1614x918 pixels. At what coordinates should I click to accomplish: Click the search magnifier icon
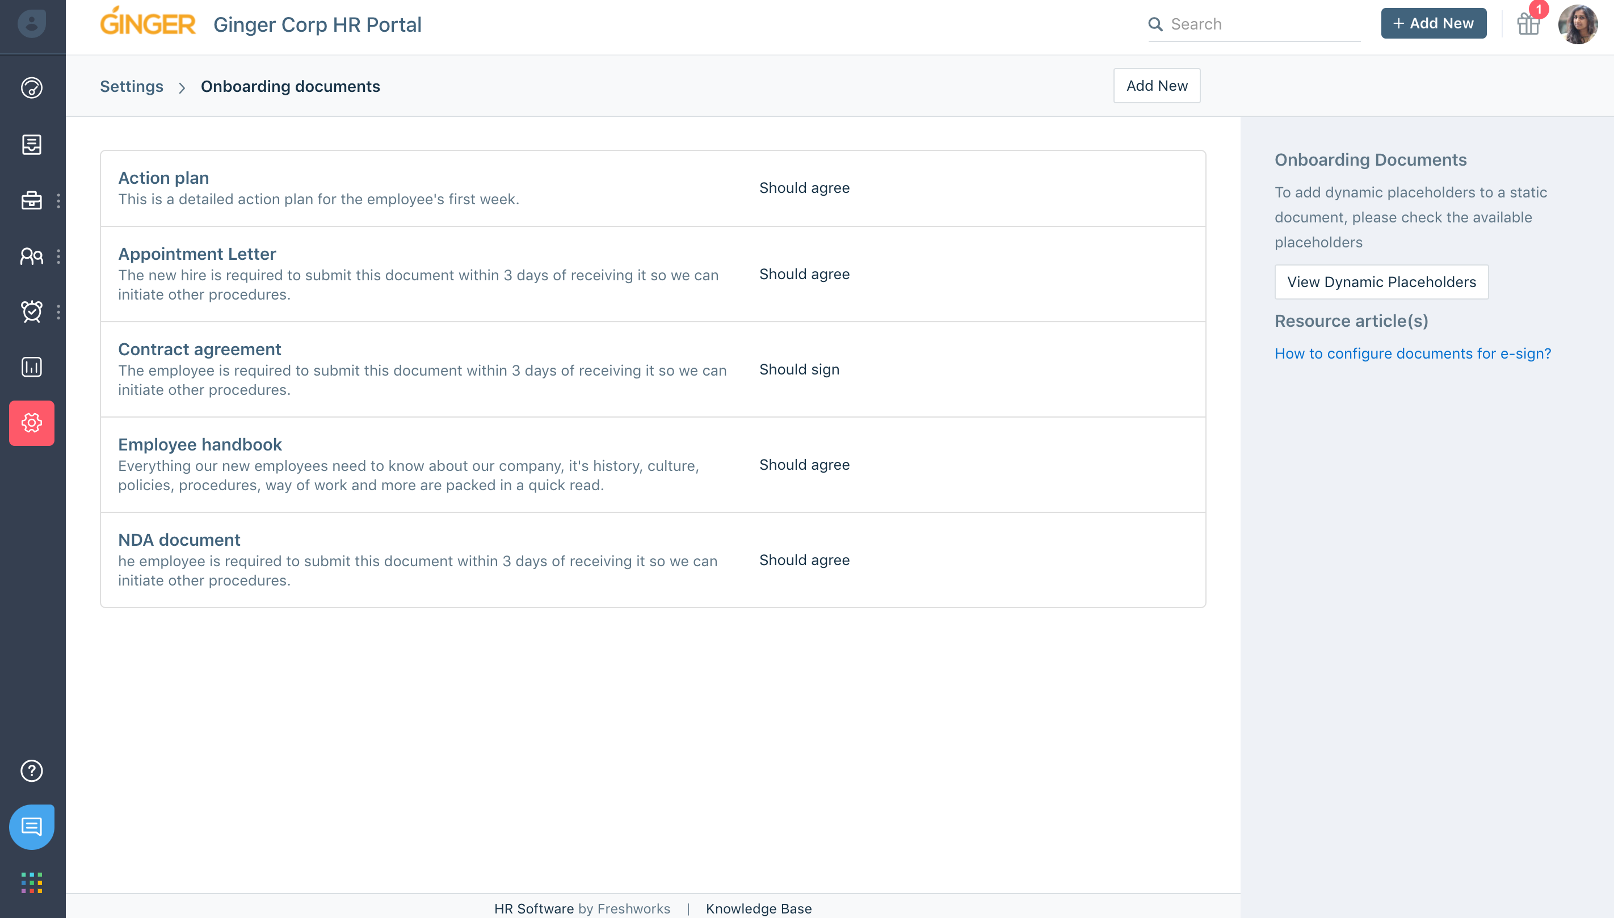1155,24
